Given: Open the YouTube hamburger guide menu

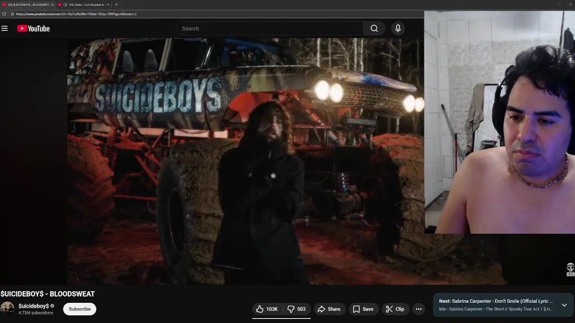Looking at the screenshot, I should click(4, 28).
